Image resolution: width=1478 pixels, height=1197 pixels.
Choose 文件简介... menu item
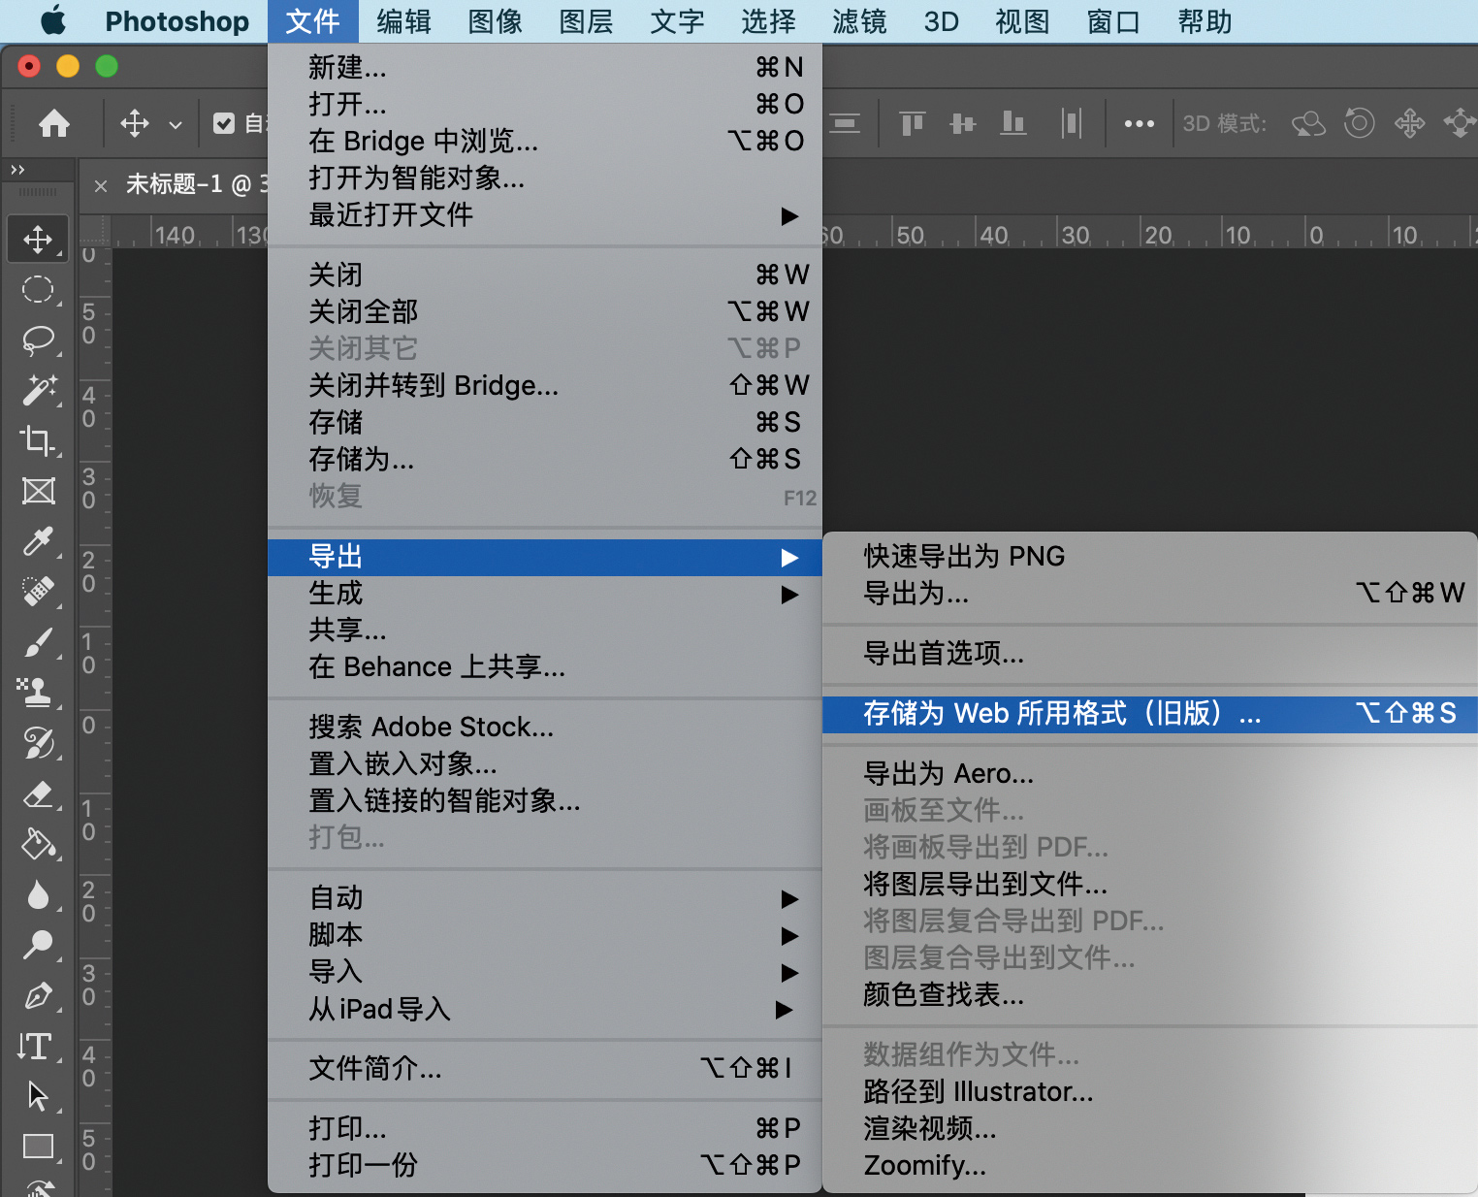coord(545,1069)
